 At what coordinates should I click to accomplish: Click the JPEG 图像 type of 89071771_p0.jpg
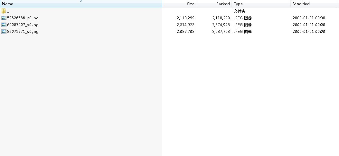point(243,32)
